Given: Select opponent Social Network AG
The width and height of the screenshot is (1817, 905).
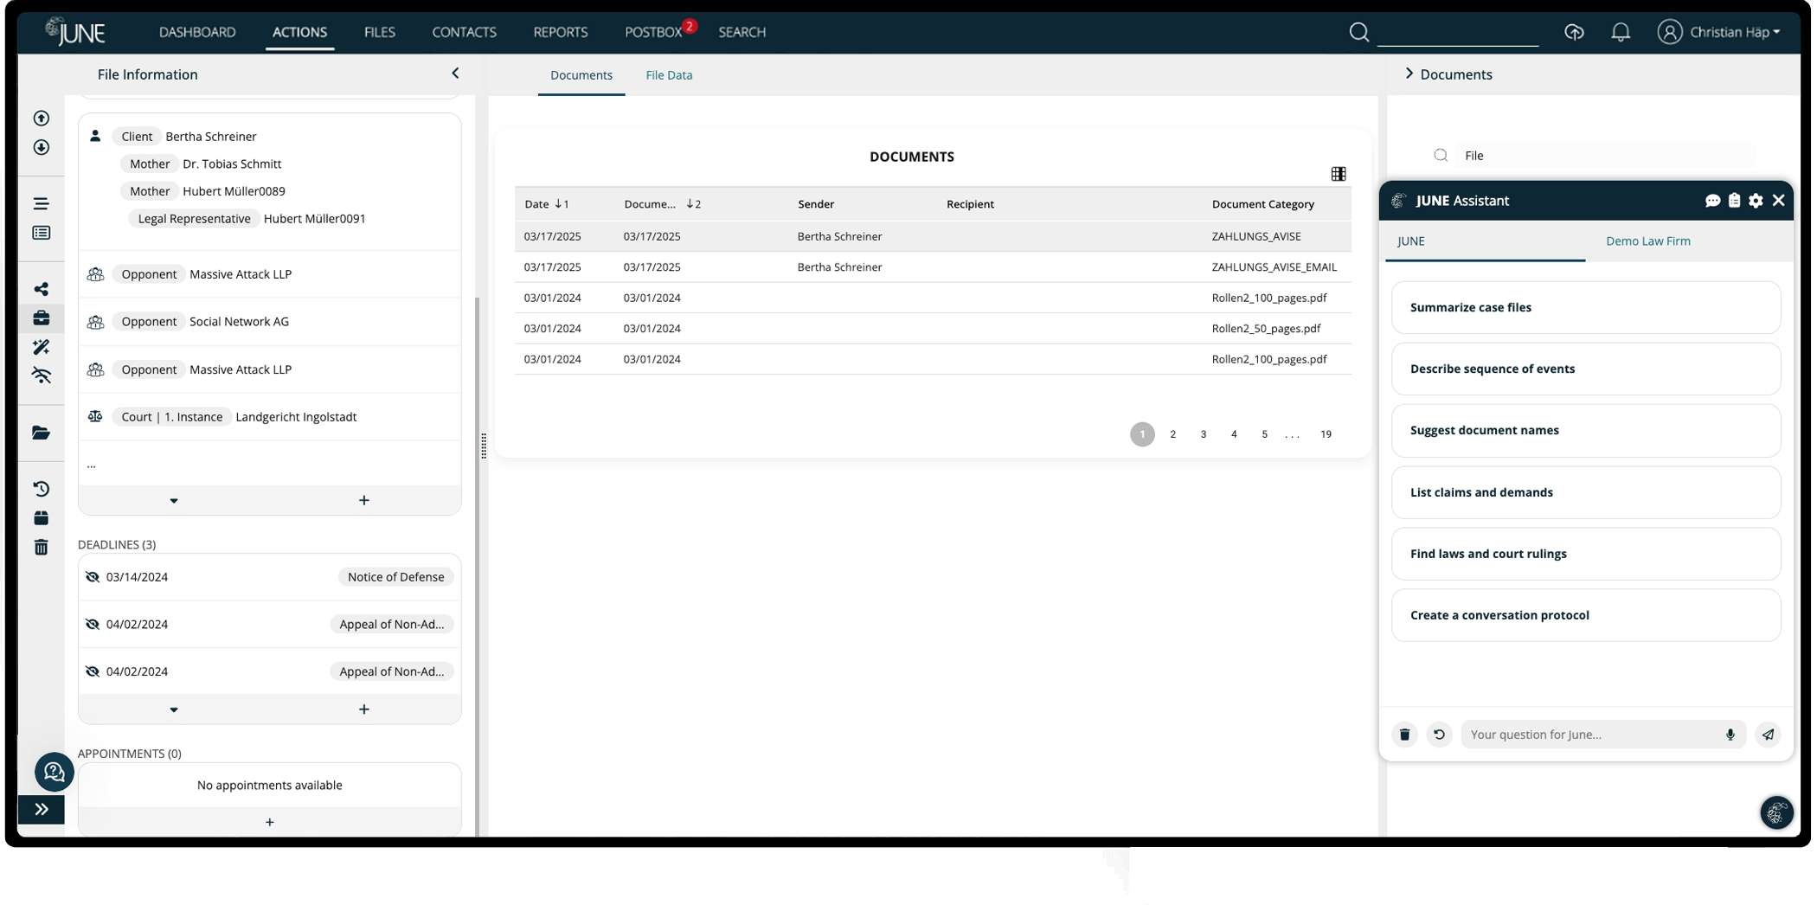Looking at the screenshot, I should pyautogui.click(x=269, y=322).
